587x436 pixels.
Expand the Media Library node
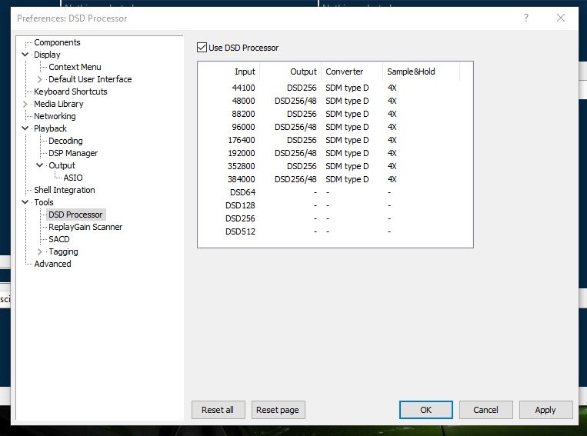pyautogui.click(x=25, y=104)
